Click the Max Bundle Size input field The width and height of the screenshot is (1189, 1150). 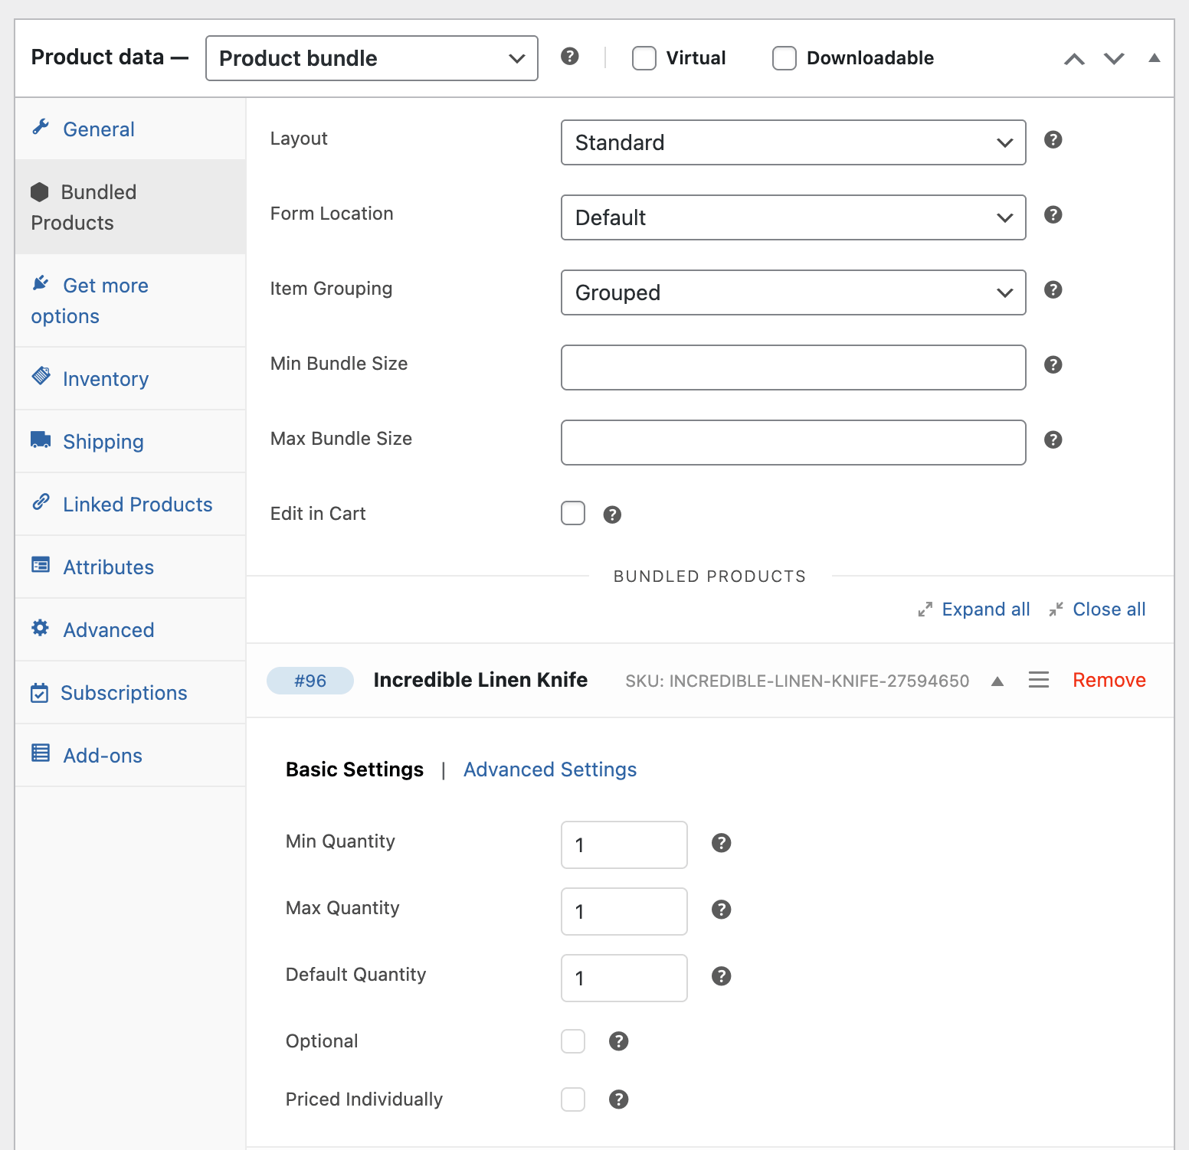793,443
